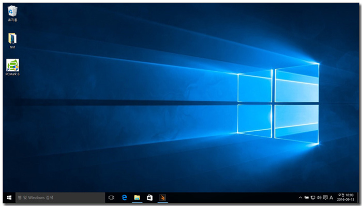Click the Windows logo on the wallpaper
This screenshot has width=362, height=206.
pyautogui.click(x=278, y=104)
